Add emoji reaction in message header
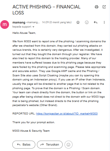110x151 pixels. 87,22
